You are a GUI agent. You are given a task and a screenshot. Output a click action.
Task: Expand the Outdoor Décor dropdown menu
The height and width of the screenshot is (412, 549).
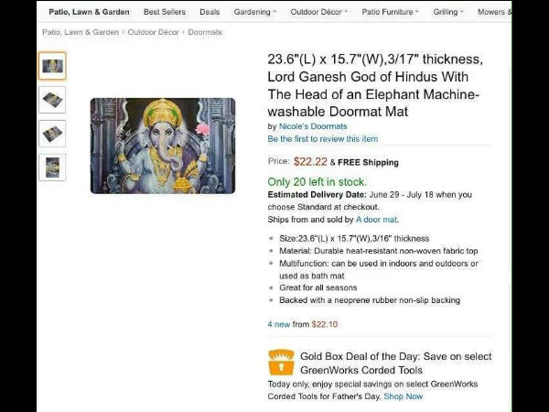[x=320, y=12]
